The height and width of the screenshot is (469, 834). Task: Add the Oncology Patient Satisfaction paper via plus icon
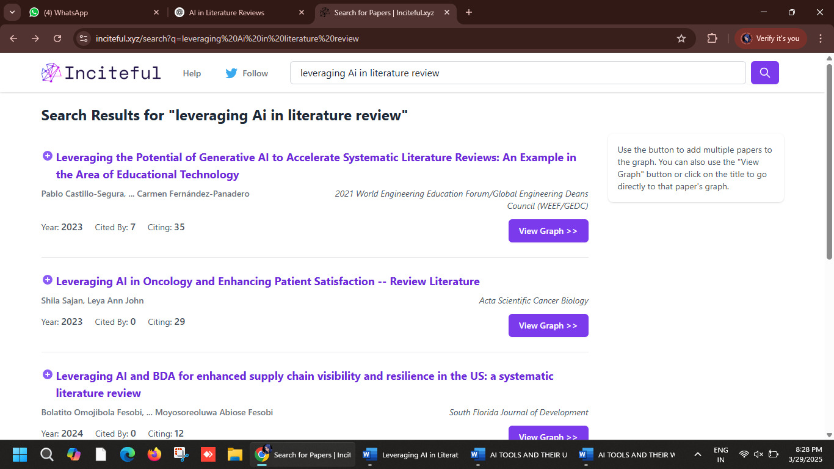click(48, 280)
